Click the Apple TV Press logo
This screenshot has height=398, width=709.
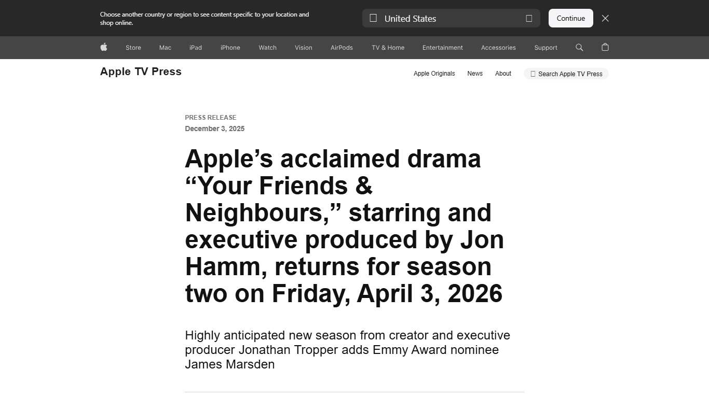[140, 72]
